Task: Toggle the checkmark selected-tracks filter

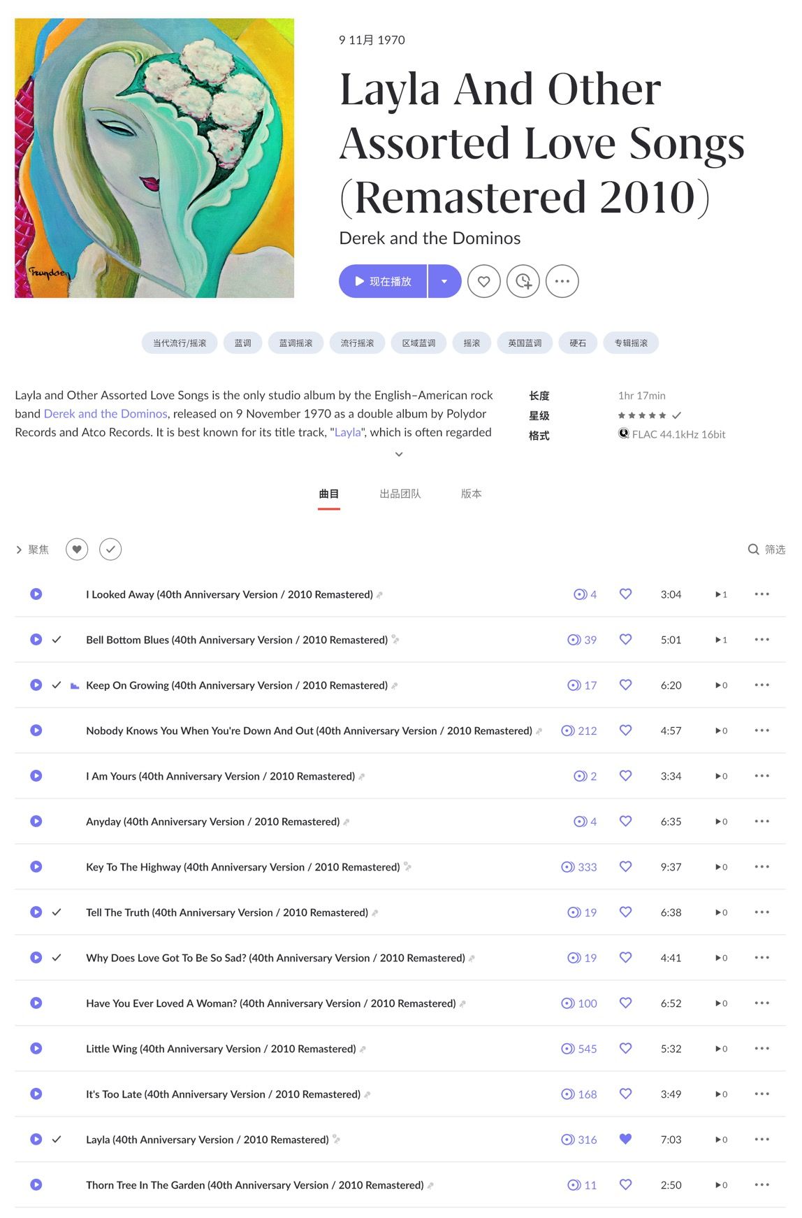Action: pos(110,550)
